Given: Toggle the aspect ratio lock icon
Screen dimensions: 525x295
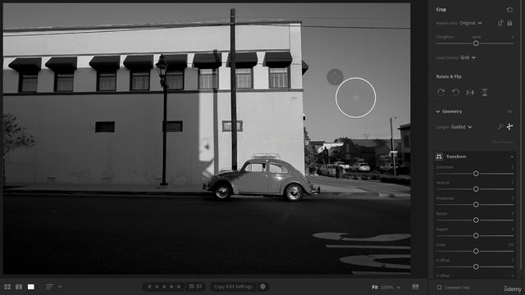Looking at the screenshot, I should (509, 23).
